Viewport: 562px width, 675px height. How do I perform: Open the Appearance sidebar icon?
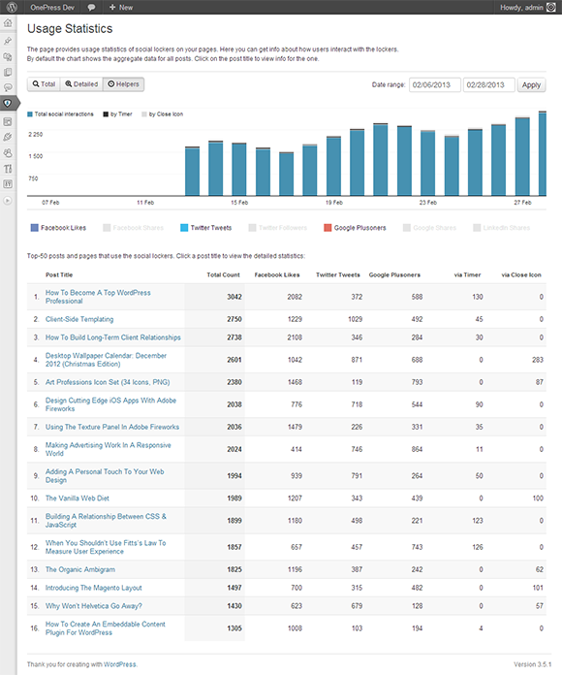pos(8,122)
